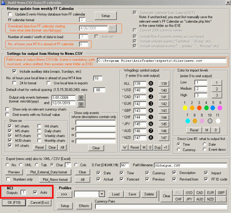The height and width of the screenshot is (213, 231).
Task: Click the JPY currency filter button
Action: (x=189, y=199)
